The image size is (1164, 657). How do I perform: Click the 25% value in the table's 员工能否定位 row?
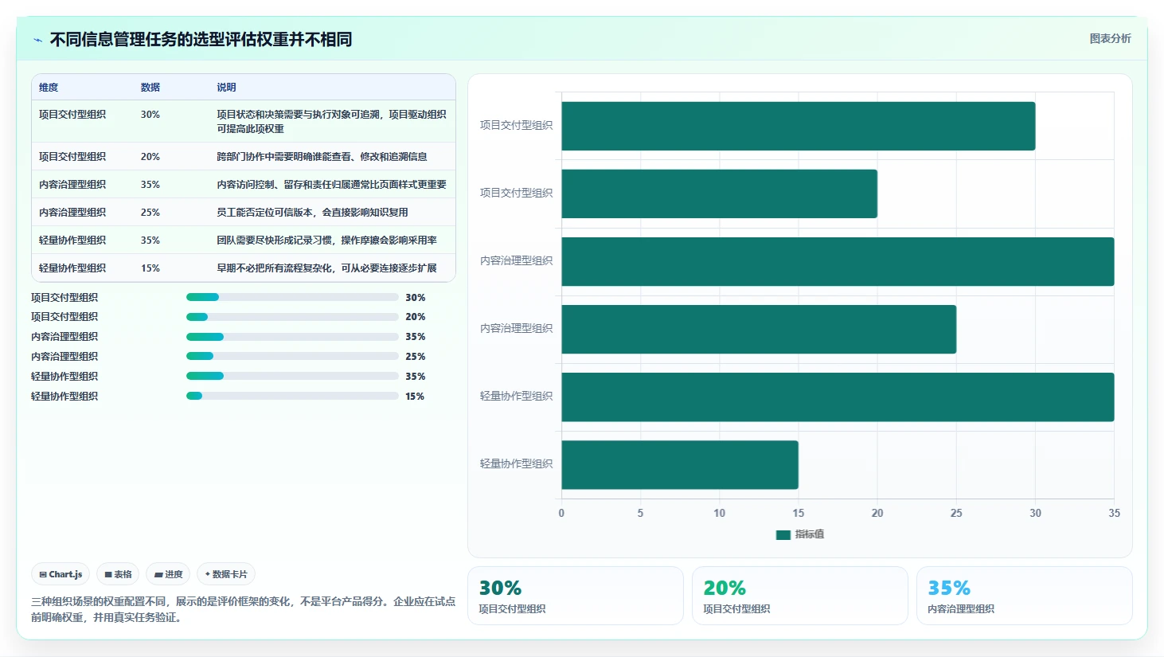[150, 213]
